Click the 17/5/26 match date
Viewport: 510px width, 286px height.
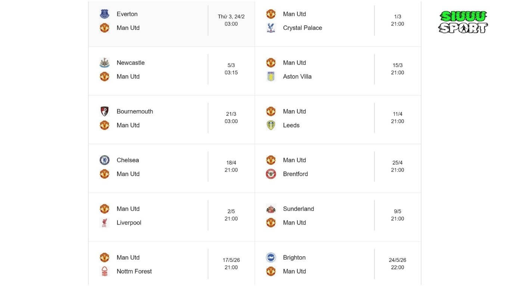click(231, 260)
